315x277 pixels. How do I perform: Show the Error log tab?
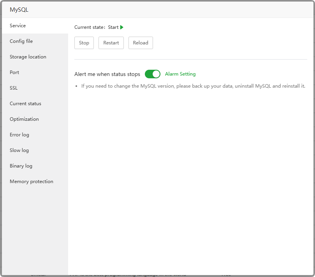(x=19, y=135)
